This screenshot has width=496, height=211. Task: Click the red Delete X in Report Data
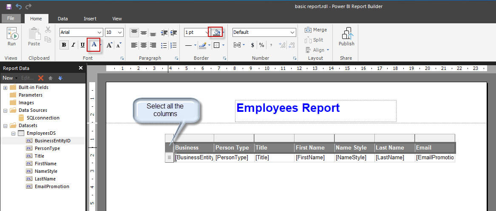coord(41,78)
